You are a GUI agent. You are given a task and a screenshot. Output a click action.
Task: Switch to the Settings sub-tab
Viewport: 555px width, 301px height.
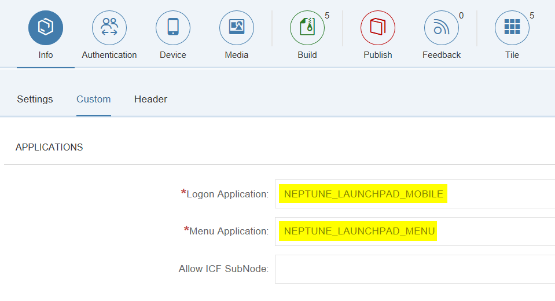tap(35, 99)
